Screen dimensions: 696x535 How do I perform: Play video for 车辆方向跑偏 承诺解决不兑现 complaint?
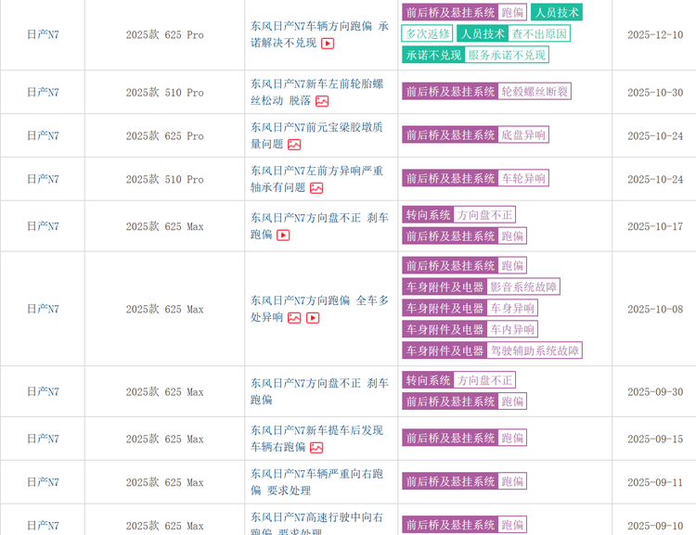(x=328, y=44)
